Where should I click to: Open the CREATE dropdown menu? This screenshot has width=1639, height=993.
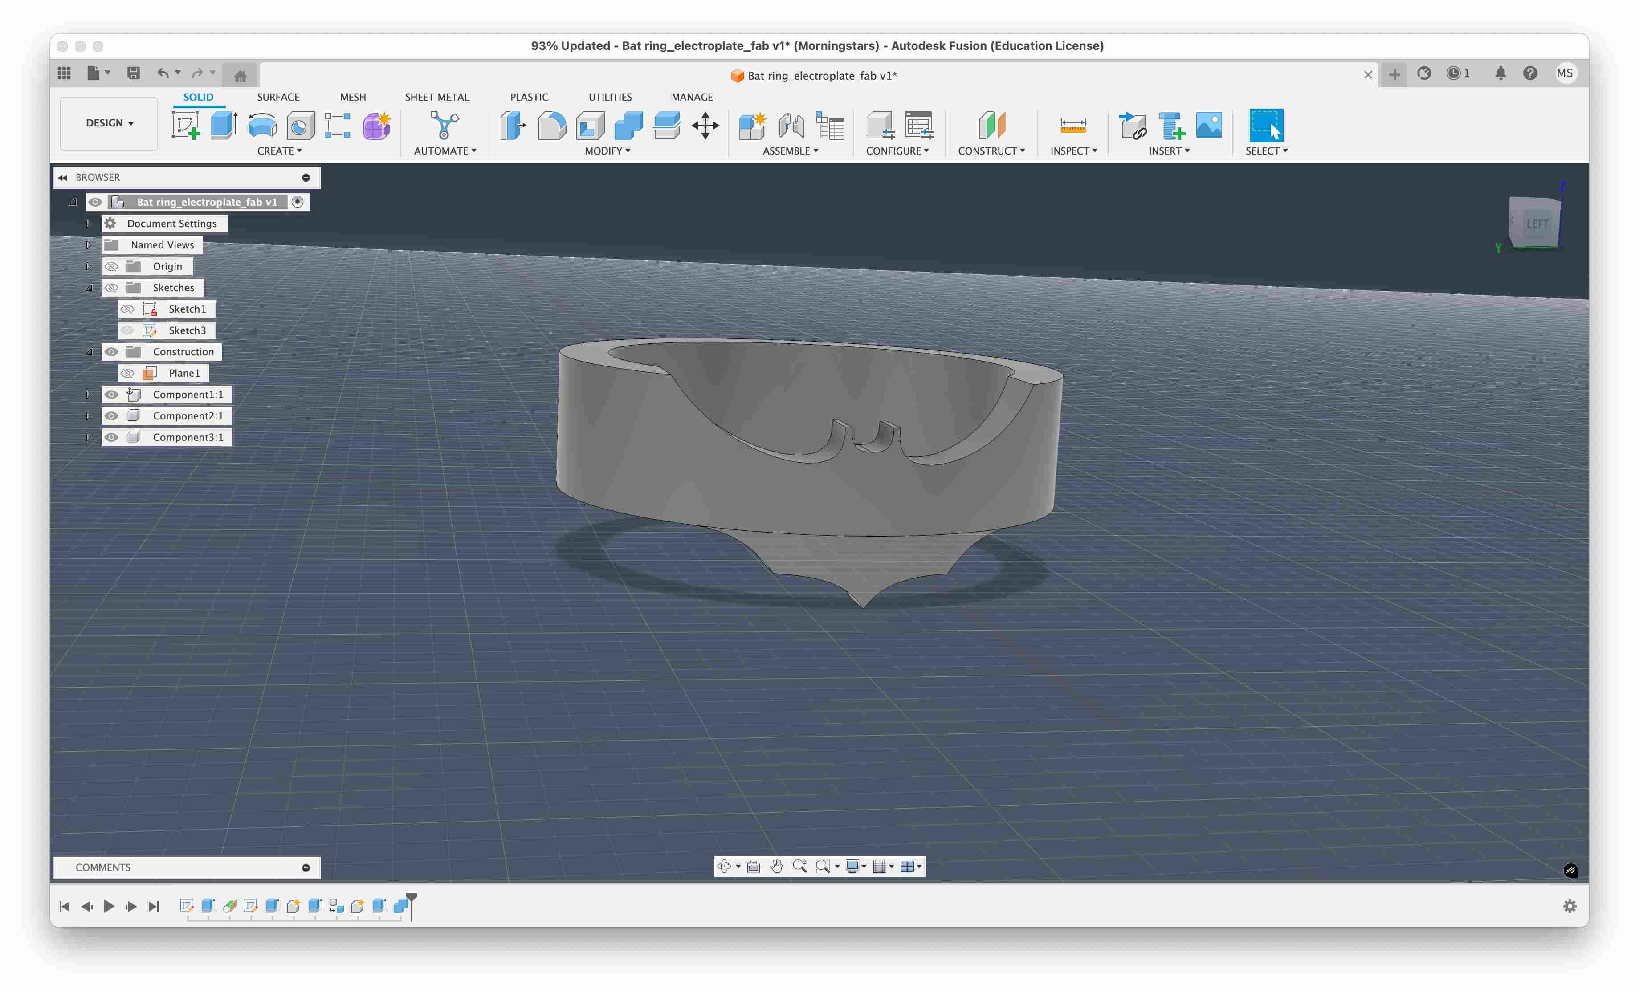click(279, 151)
